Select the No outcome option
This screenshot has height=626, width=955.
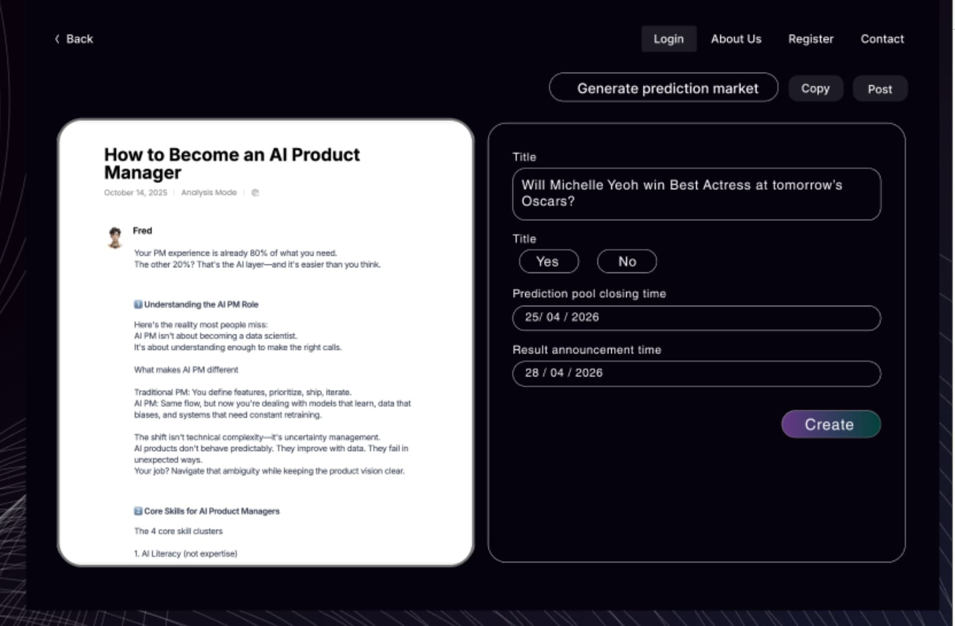coord(627,262)
